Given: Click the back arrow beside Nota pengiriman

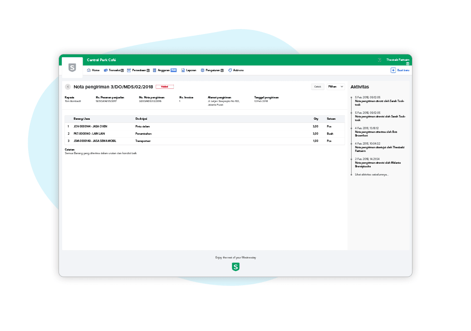Looking at the screenshot, I should (x=68, y=87).
